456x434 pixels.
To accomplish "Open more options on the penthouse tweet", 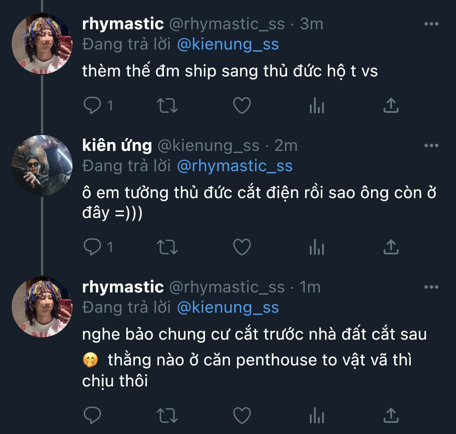I will (x=431, y=287).
